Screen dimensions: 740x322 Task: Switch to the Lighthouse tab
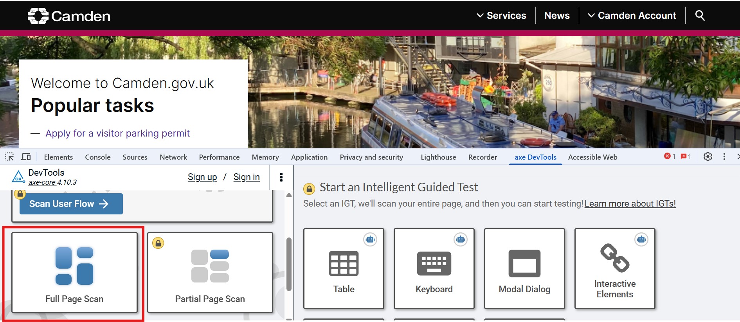point(438,157)
